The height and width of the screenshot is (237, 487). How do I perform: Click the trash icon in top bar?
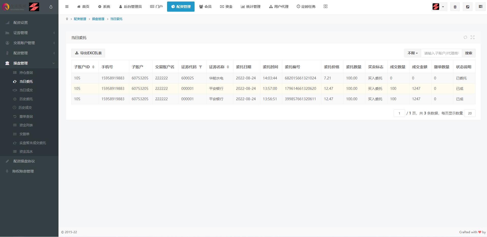coord(455,7)
